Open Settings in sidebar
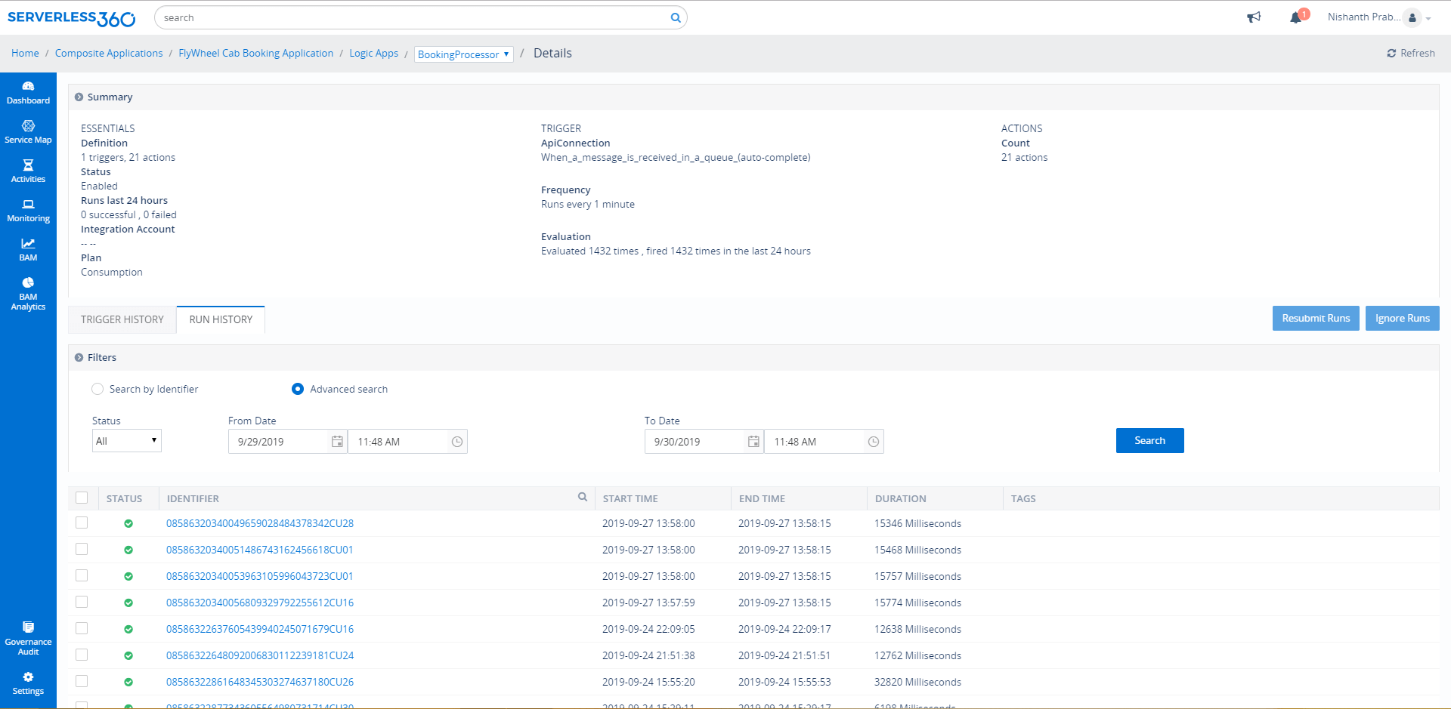The width and height of the screenshot is (1451, 709). (x=28, y=683)
